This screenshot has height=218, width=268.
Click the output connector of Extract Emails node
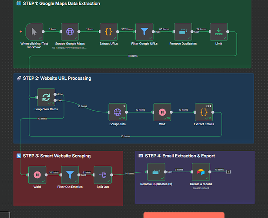pyautogui.click(x=213, y=112)
